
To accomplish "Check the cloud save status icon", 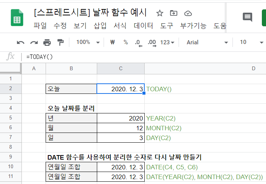I will pyautogui.click(x=188, y=13).
